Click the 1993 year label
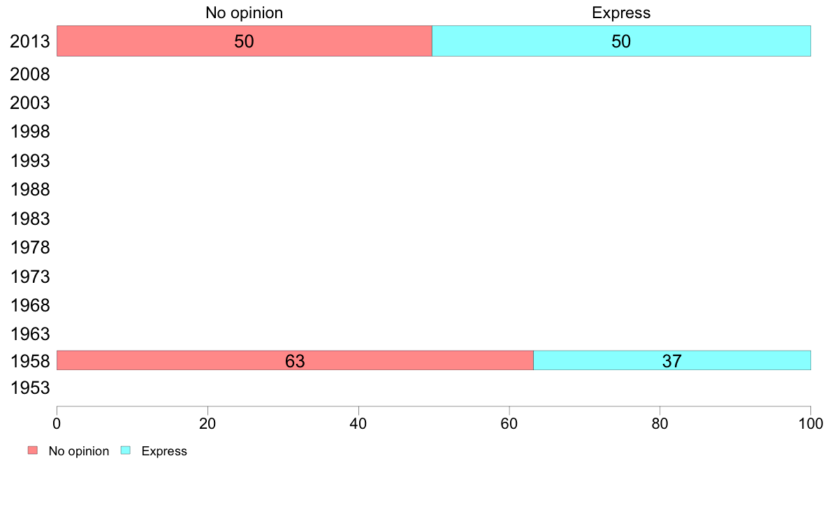The image size is (830, 514). click(29, 161)
